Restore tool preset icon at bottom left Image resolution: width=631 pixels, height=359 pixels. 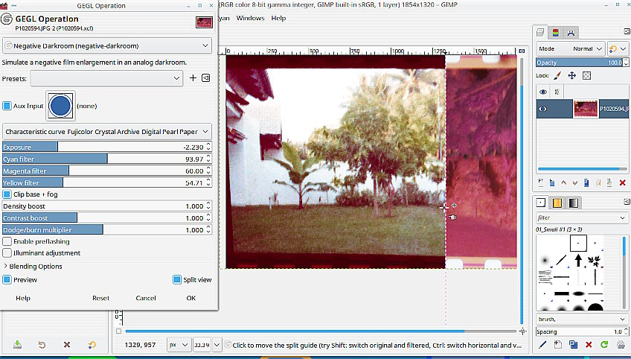point(42,345)
